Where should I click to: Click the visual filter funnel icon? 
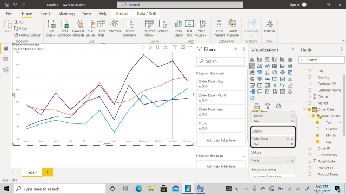[175, 47]
